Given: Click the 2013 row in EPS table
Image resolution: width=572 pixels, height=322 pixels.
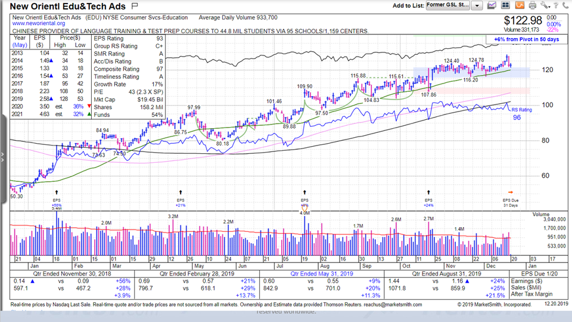Looking at the screenshot, I should coord(51,53).
